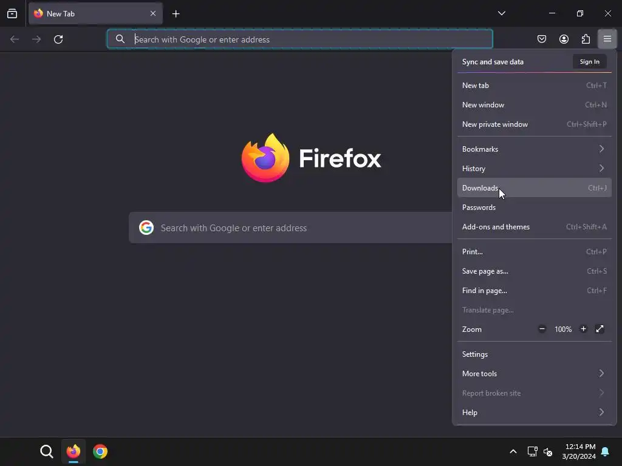The width and height of the screenshot is (622, 466).
Task: Open New private window entry
Action: pyautogui.click(x=535, y=124)
